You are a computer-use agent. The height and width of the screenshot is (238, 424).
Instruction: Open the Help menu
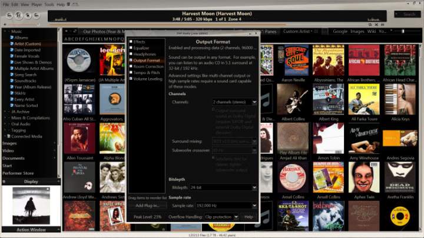61,4
